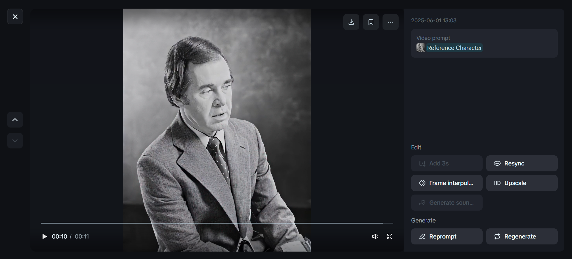Screen dimensions: 572x259
Task: Click Generate sound button
Action: coord(447,203)
